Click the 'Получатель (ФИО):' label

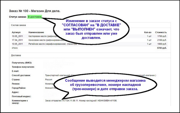pyautogui.click(x=22, y=63)
